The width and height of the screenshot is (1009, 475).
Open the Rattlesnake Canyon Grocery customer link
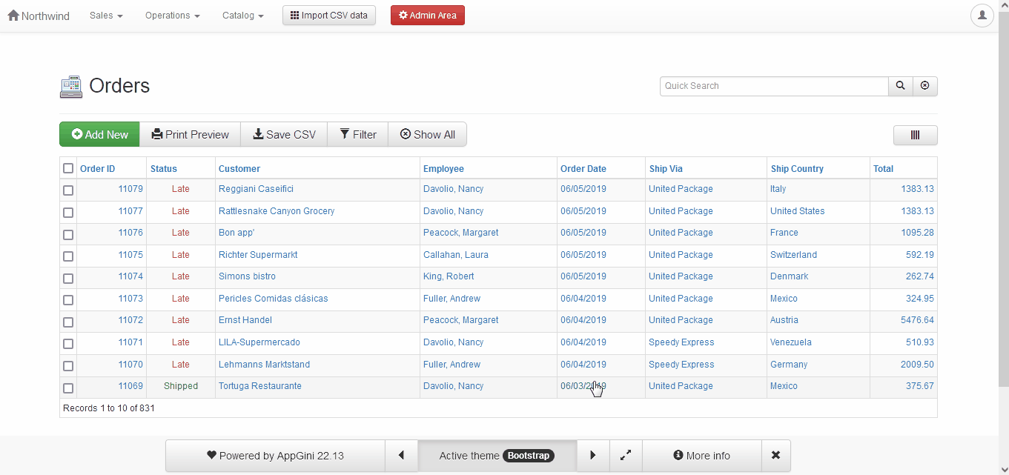point(276,211)
